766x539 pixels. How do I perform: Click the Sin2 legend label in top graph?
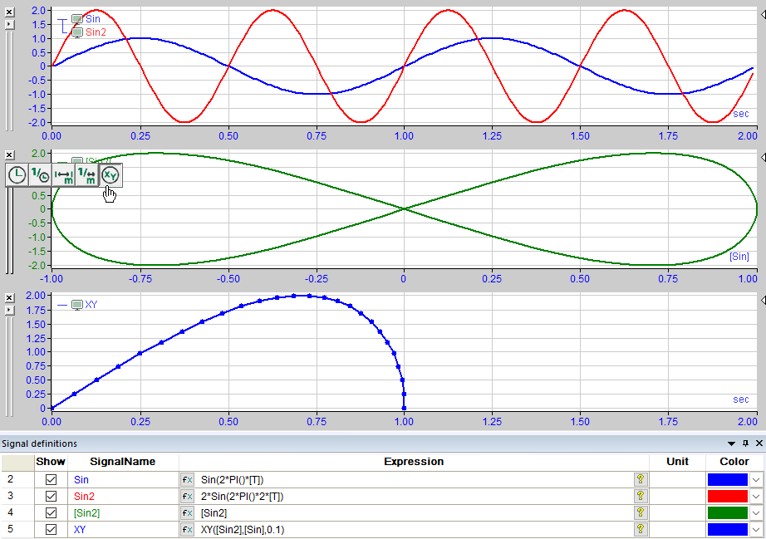pyautogui.click(x=96, y=32)
